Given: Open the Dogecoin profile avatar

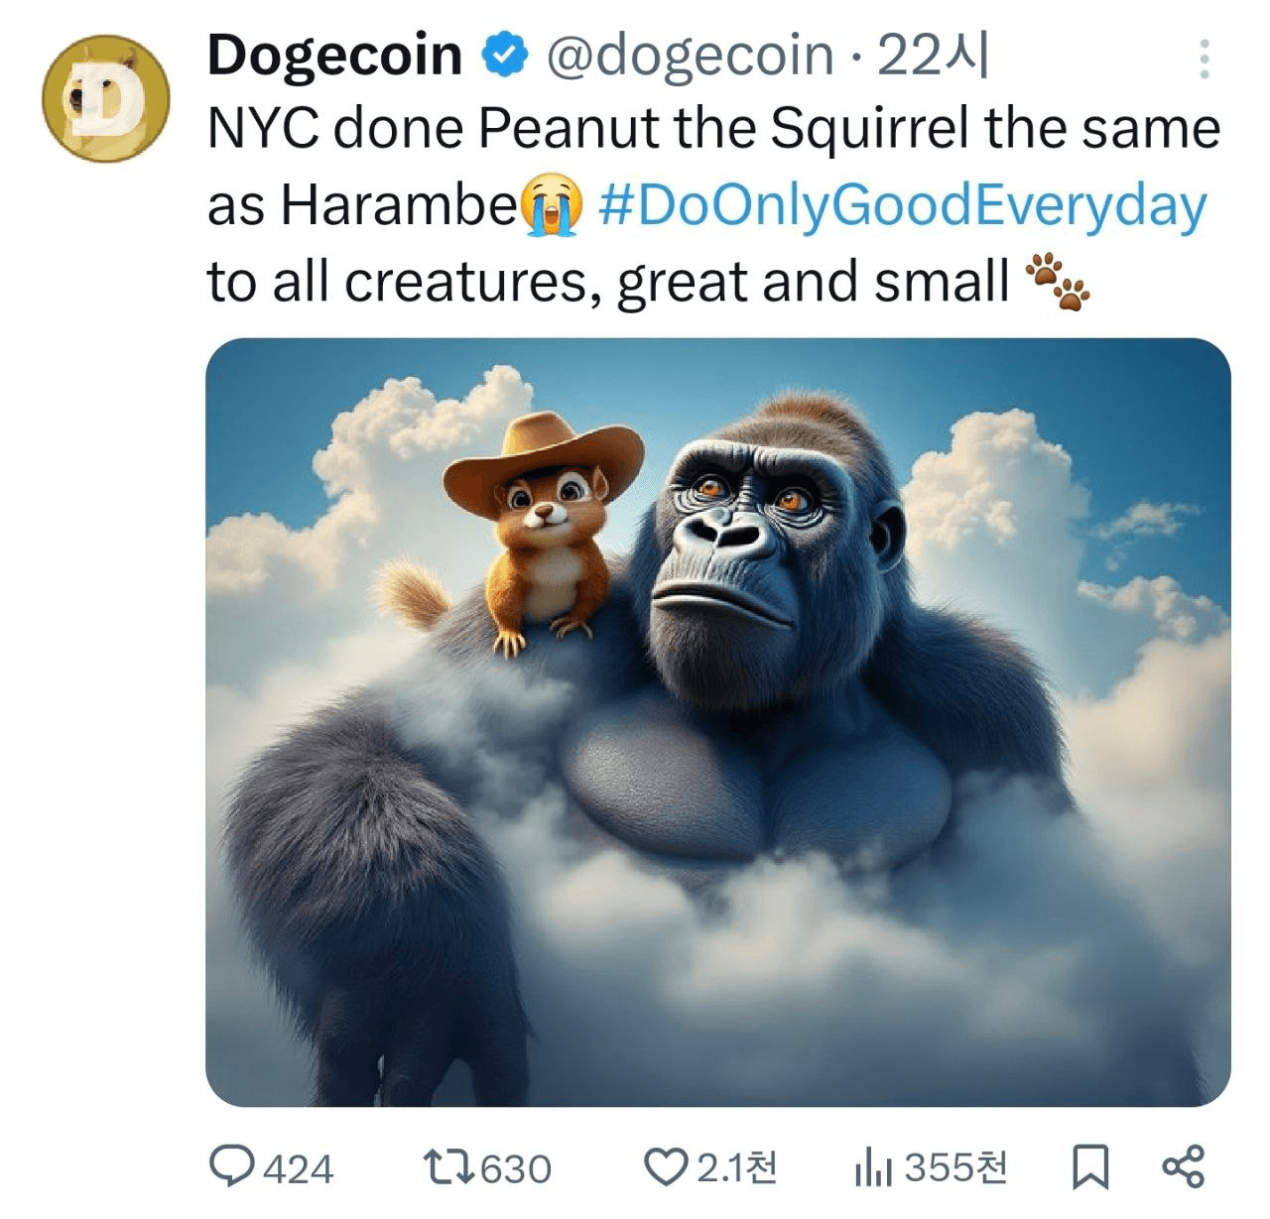Looking at the screenshot, I should tap(105, 98).
